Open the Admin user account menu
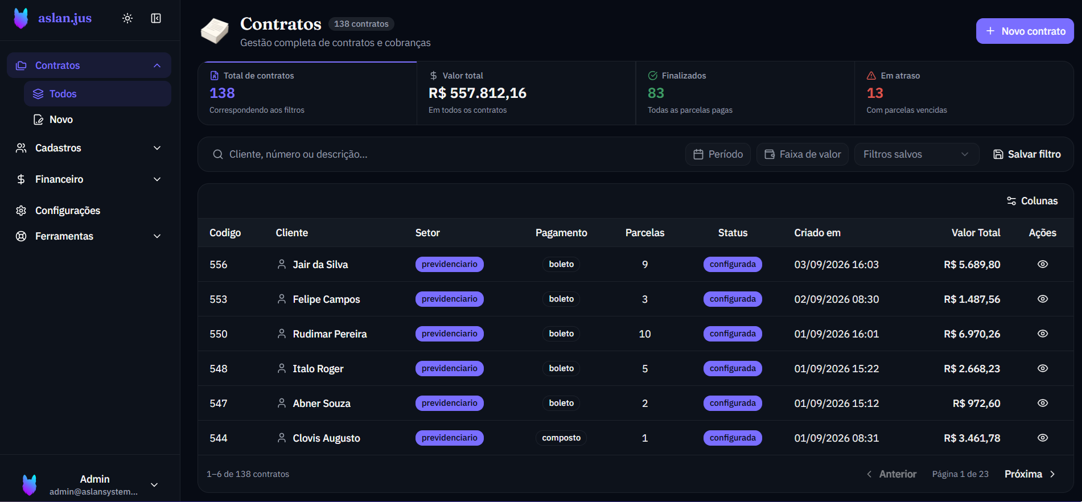1082x502 pixels. coord(90,485)
